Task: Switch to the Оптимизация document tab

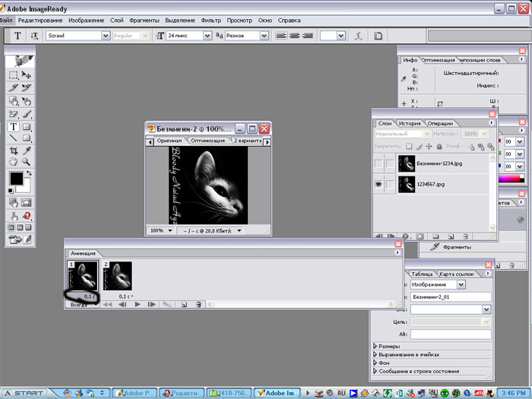Action: 207,141
